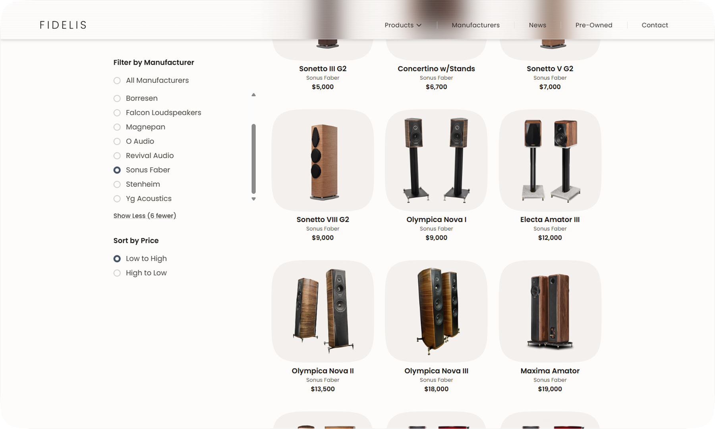Open the Maxima Amator product image

[550, 311]
